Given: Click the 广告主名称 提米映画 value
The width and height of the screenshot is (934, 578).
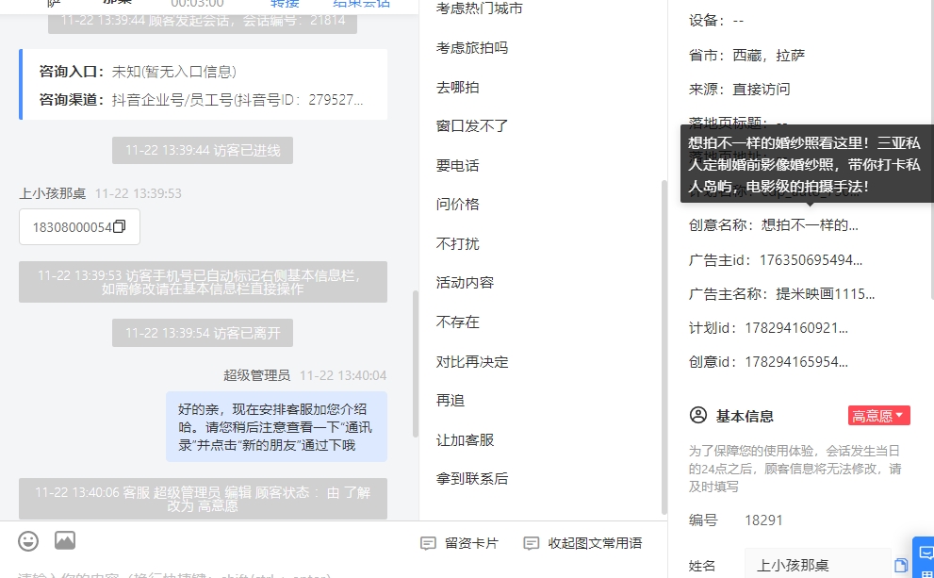Looking at the screenshot, I should [x=826, y=294].
